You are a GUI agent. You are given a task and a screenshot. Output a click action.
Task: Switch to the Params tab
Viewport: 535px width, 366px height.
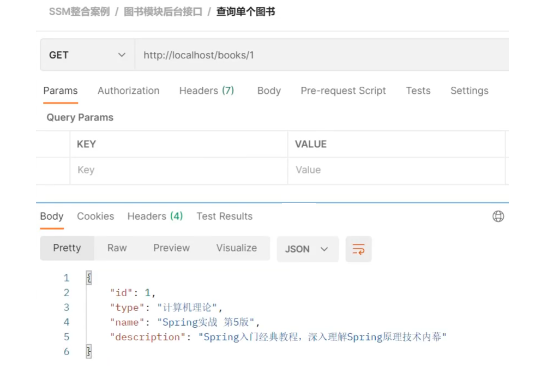[x=61, y=91]
